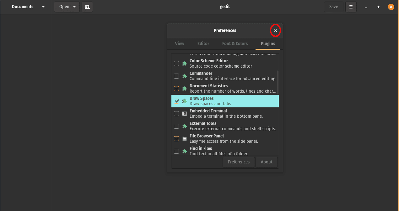The height and width of the screenshot is (211, 399).
Task: Enable the Commander plugin checkbox
Action: point(176,76)
